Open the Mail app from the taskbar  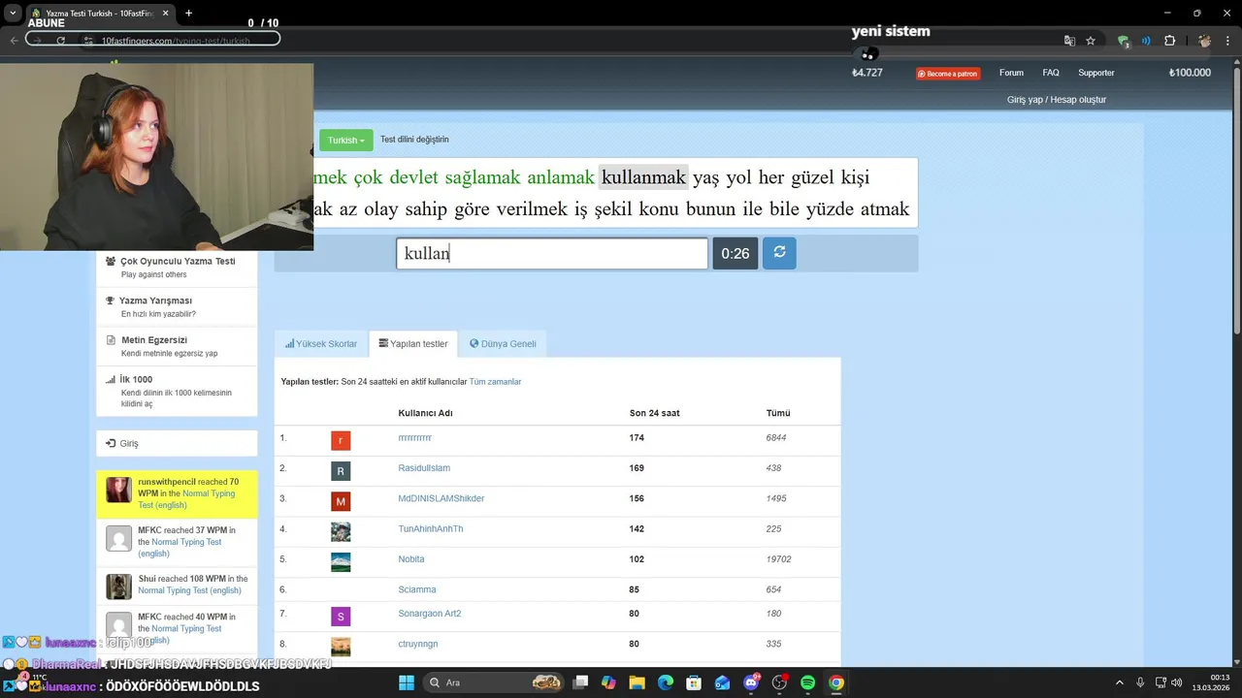(722, 682)
